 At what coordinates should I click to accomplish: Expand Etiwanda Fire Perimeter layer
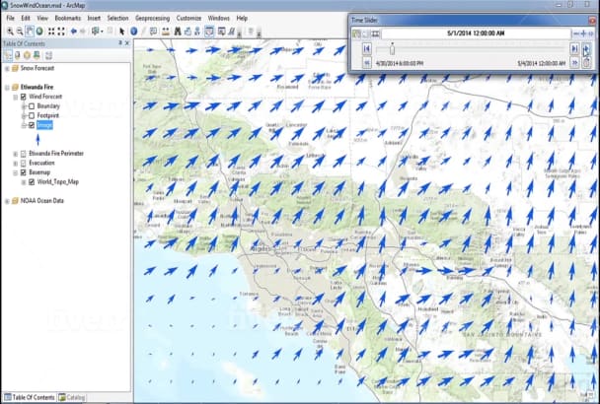[16, 154]
